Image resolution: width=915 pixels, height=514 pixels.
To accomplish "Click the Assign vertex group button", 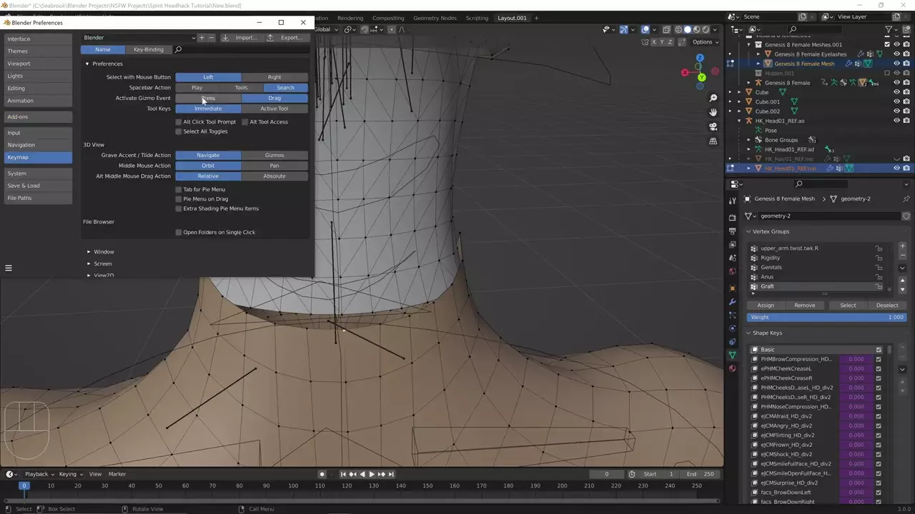I will 765,305.
